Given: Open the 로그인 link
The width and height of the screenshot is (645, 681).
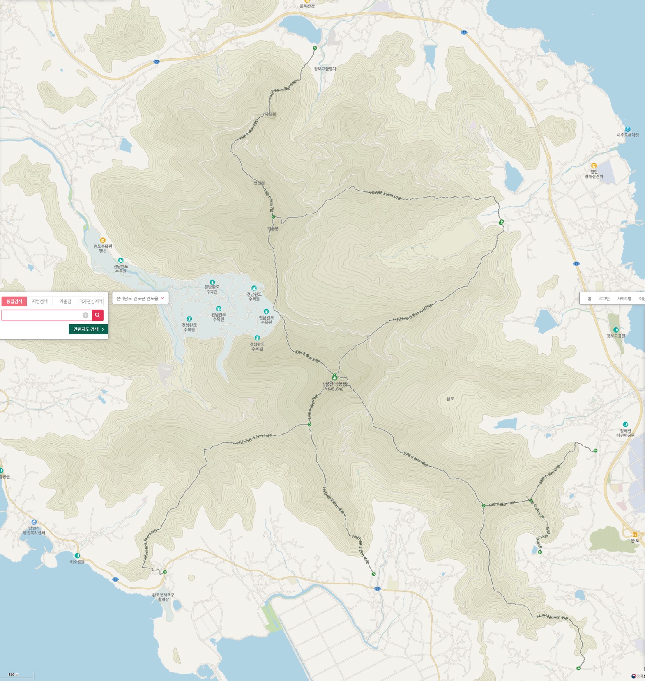Looking at the screenshot, I should (x=604, y=299).
